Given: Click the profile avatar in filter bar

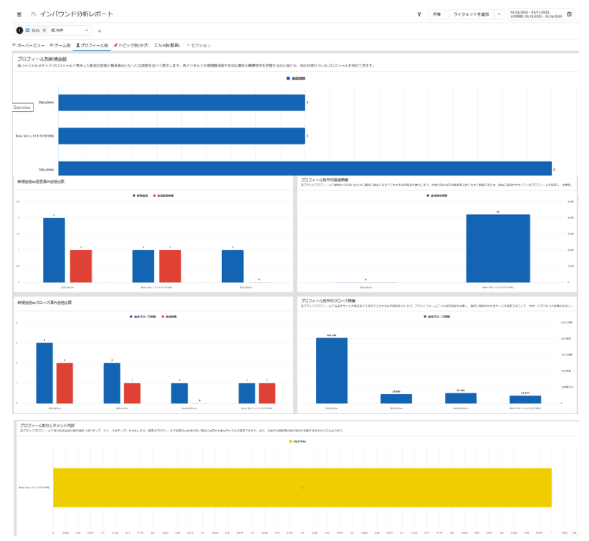Looking at the screenshot, I should click(x=19, y=30).
